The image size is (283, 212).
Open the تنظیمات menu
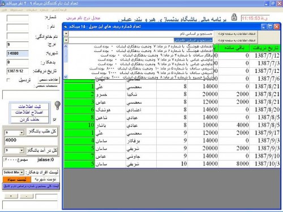tap(32, 10)
